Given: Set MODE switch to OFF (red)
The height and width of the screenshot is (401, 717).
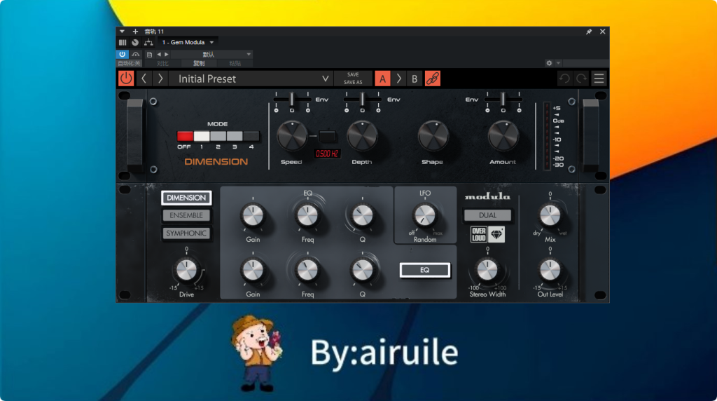Looking at the screenshot, I should [x=185, y=136].
